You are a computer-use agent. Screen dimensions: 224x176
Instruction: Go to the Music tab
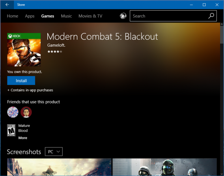pos(67,16)
